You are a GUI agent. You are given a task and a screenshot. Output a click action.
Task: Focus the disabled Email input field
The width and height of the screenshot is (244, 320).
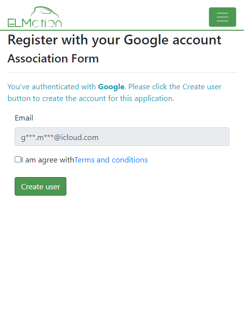pyautogui.click(x=122, y=137)
